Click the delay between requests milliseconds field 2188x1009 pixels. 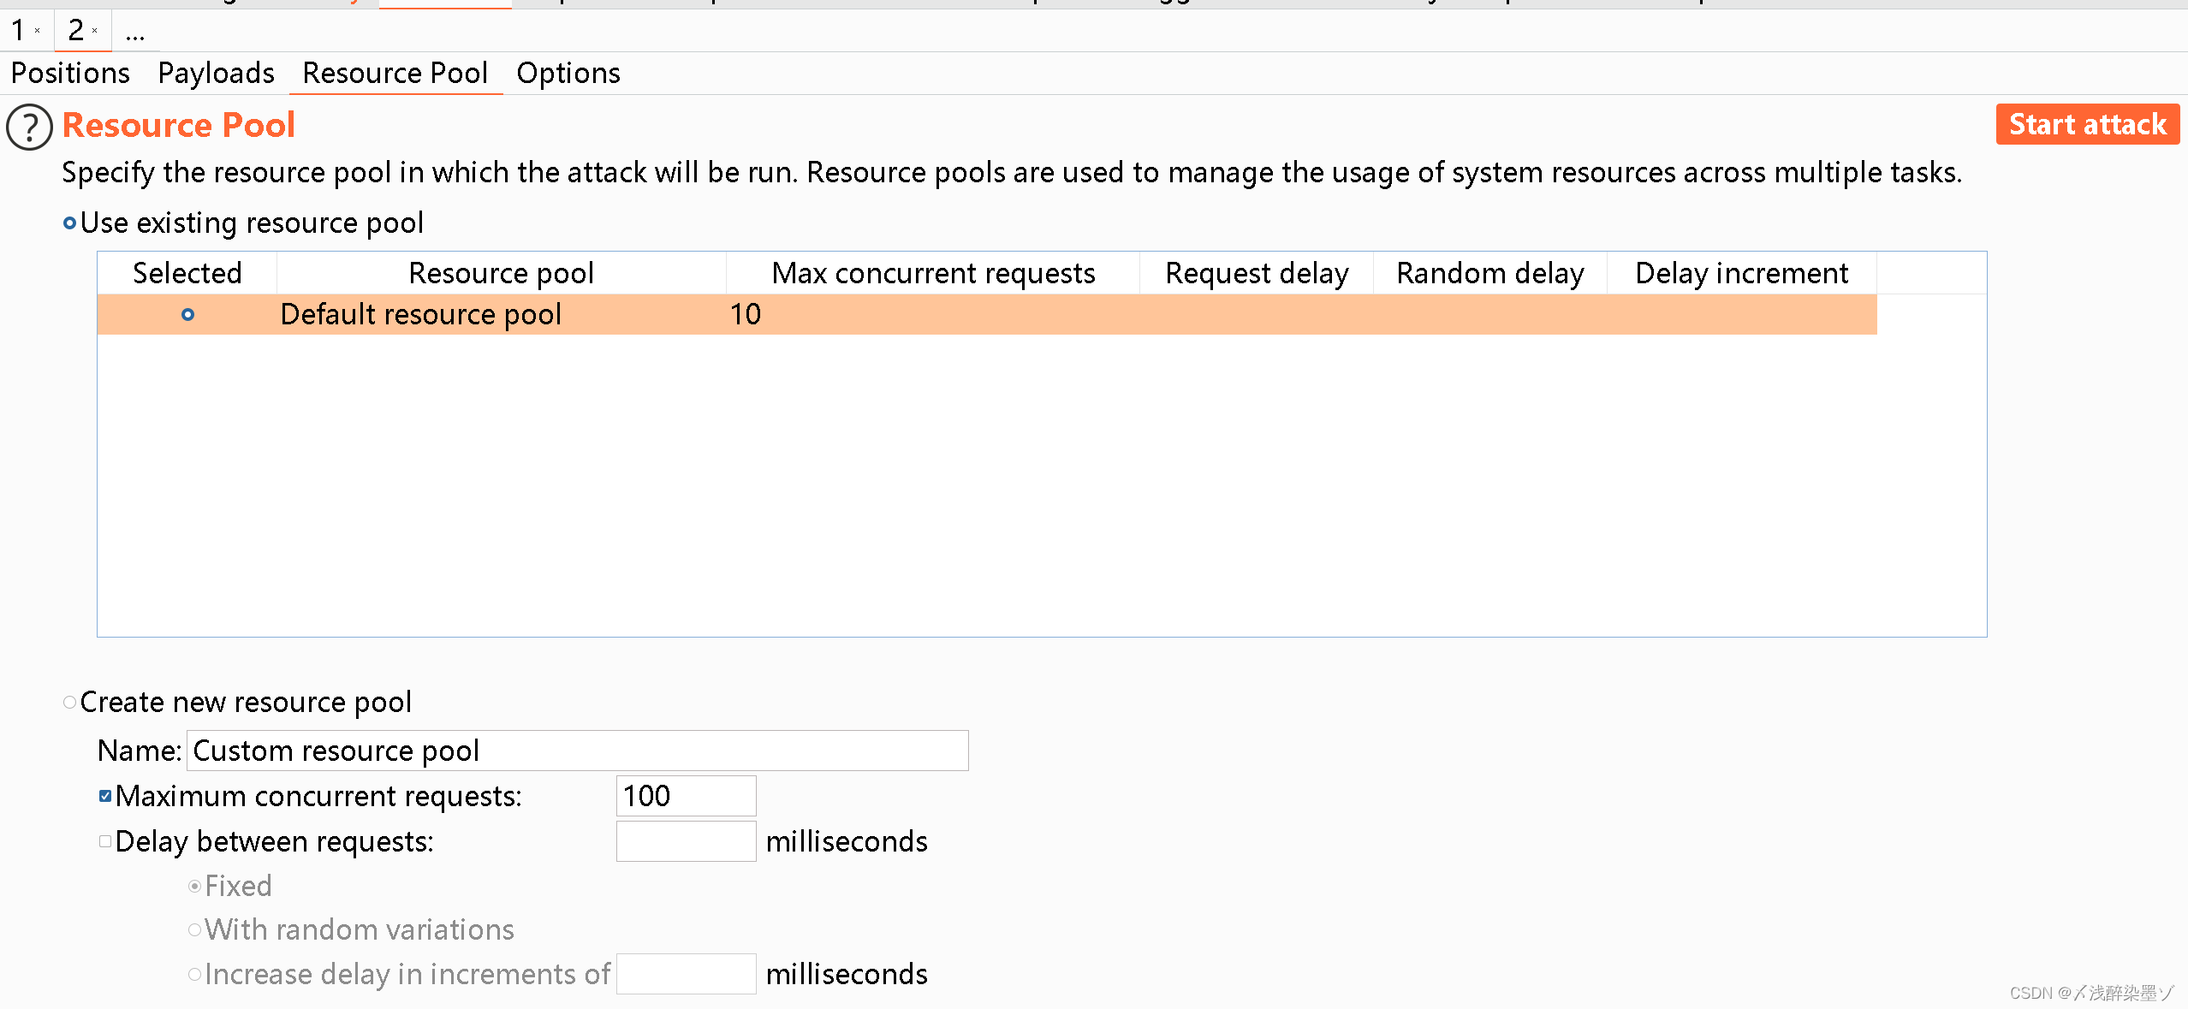tap(685, 842)
